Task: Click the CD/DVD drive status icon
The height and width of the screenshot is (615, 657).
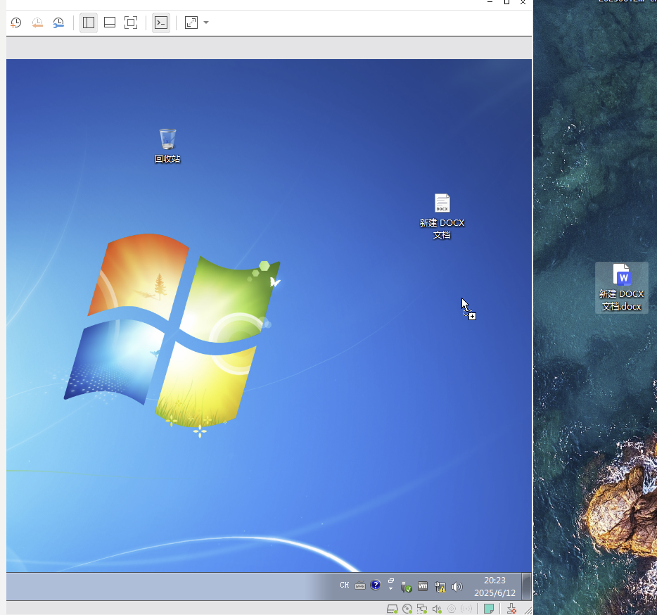Action: (407, 609)
